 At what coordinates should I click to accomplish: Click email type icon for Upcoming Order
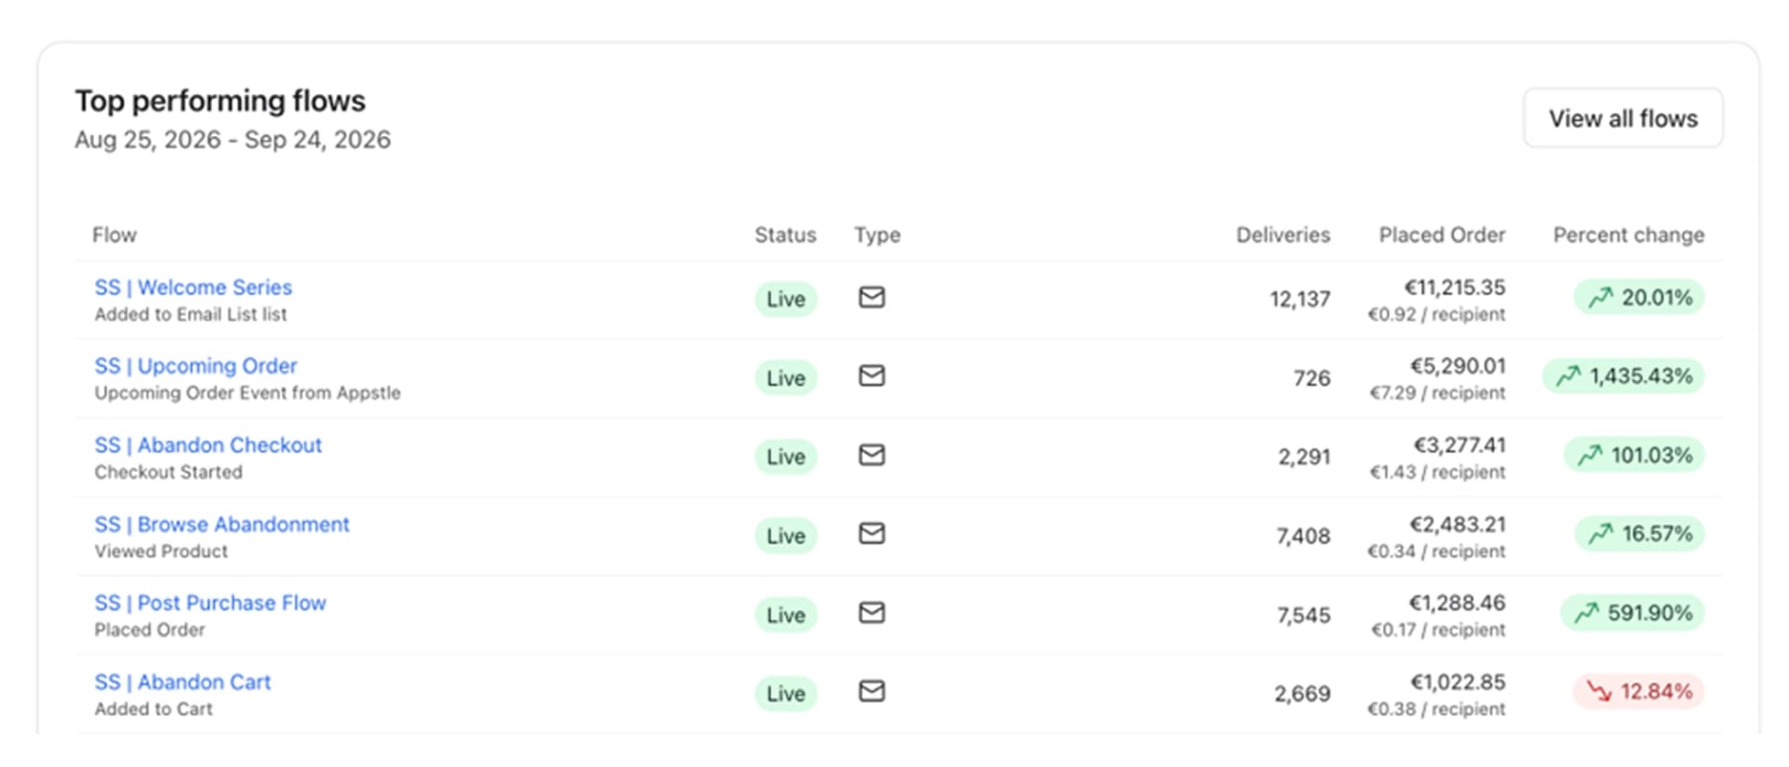pyautogui.click(x=872, y=376)
